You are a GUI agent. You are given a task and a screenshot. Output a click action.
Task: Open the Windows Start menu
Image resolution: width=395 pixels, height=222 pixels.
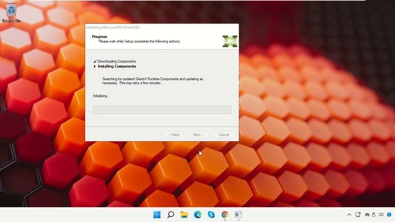tap(157, 215)
